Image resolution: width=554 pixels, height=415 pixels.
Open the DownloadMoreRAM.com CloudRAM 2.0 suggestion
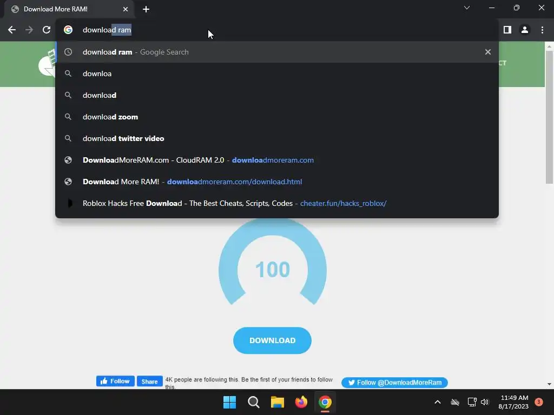tap(277, 160)
